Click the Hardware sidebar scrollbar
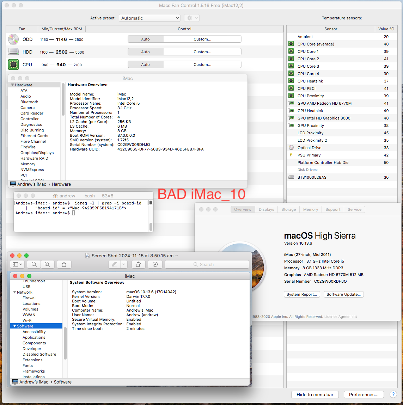The image size is (403, 405). (63, 99)
